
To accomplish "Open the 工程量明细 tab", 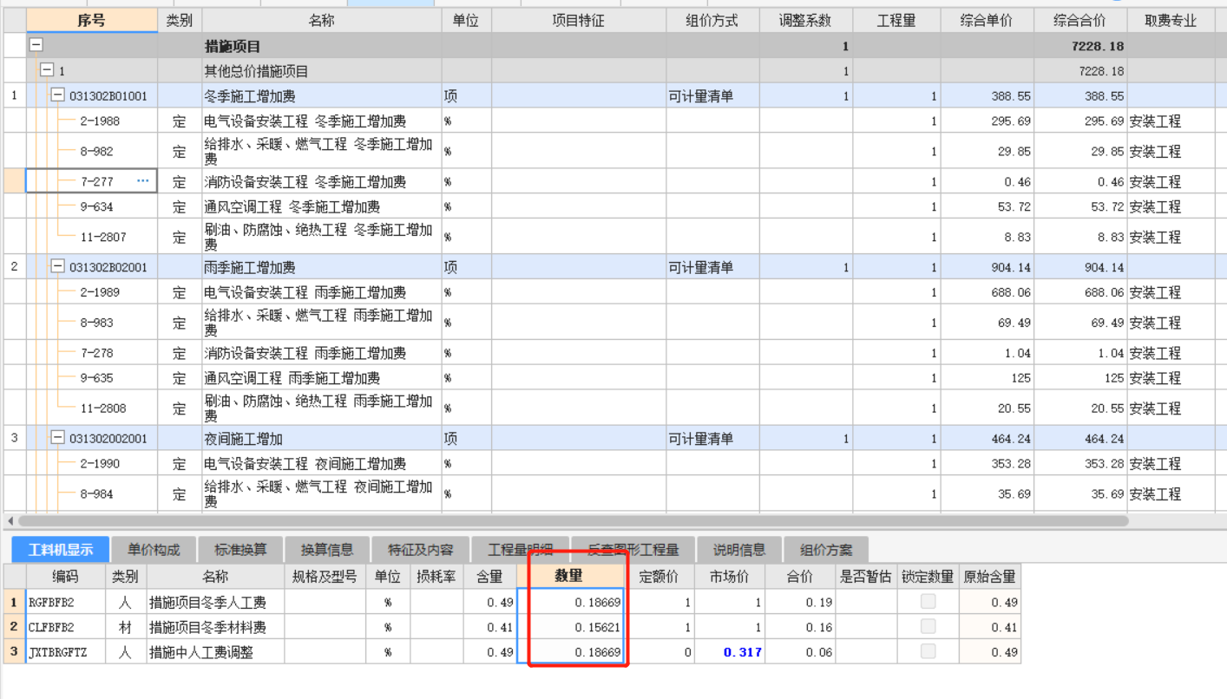I will click(x=521, y=549).
